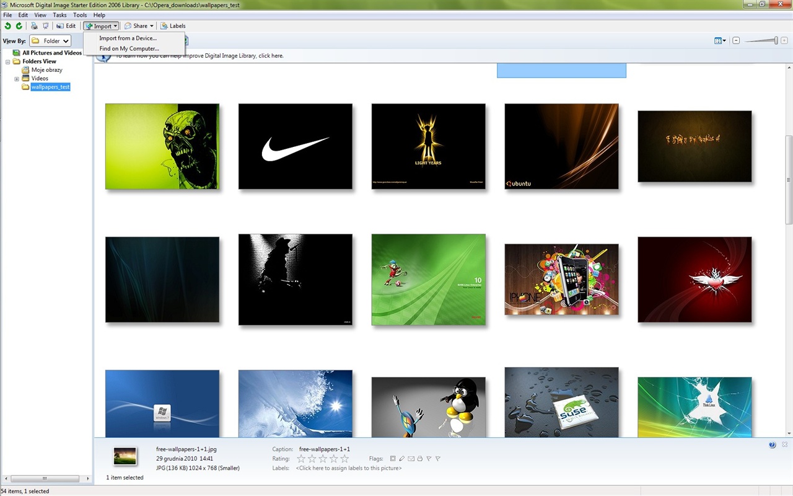
Task: Toggle the pencil edit flag
Action: point(401,459)
